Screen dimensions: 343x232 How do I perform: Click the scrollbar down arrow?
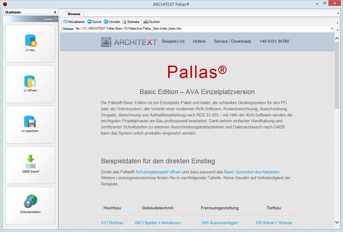tap(337, 222)
